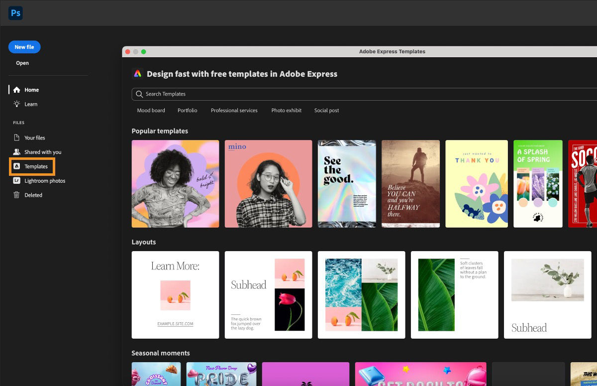597x386 pixels.
Task: Open Your files via the document icon
Action: click(x=17, y=137)
